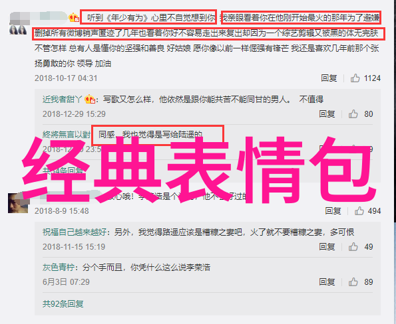Open 灰色青柠's profile link
The height and width of the screenshot is (324, 396).
[x=59, y=268]
